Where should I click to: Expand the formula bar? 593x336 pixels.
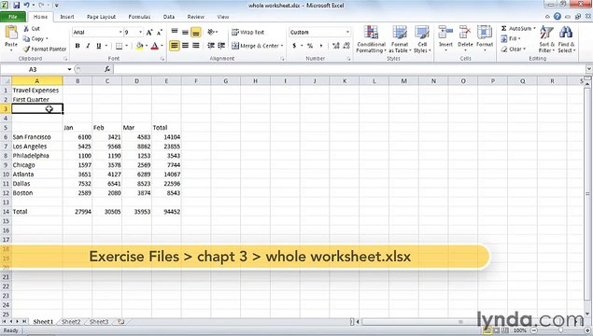click(x=589, y=69)
